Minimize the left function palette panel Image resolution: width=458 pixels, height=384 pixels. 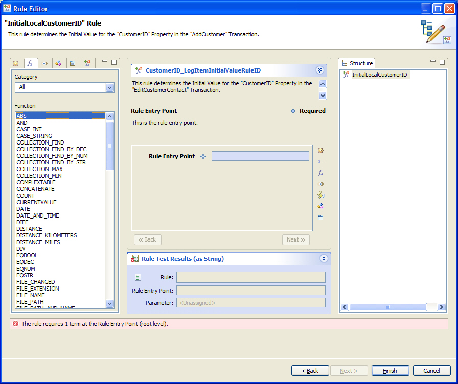click(x=105, y=62)
